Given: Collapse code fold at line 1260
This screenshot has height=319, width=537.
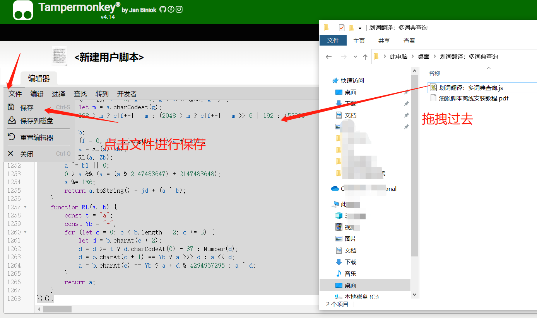Looking at the screenshot, I should tap(25, 232).
